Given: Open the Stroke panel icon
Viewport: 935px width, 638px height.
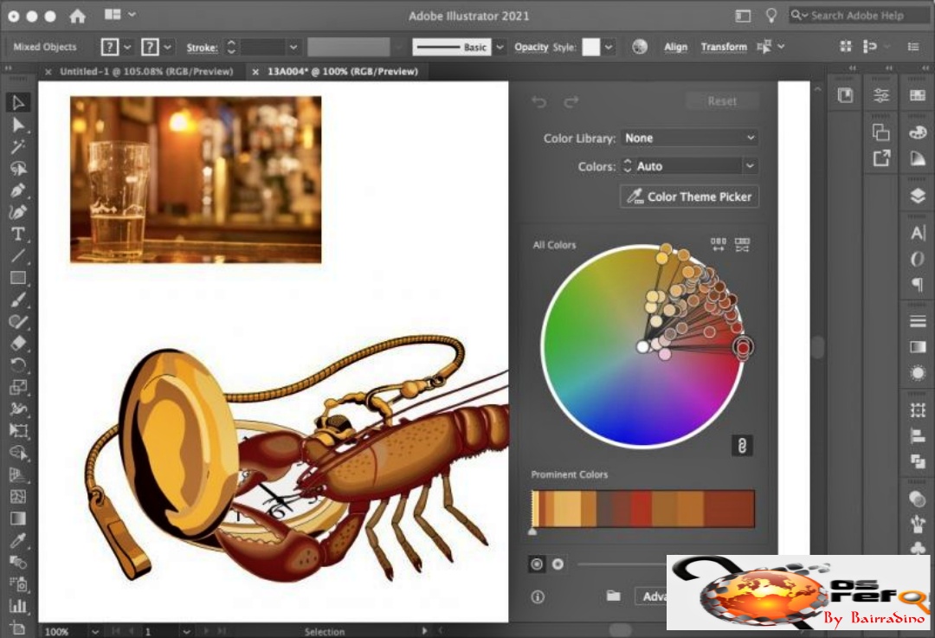Looking at the screenshot, I should pyautogui.click(x=918, y=321).
